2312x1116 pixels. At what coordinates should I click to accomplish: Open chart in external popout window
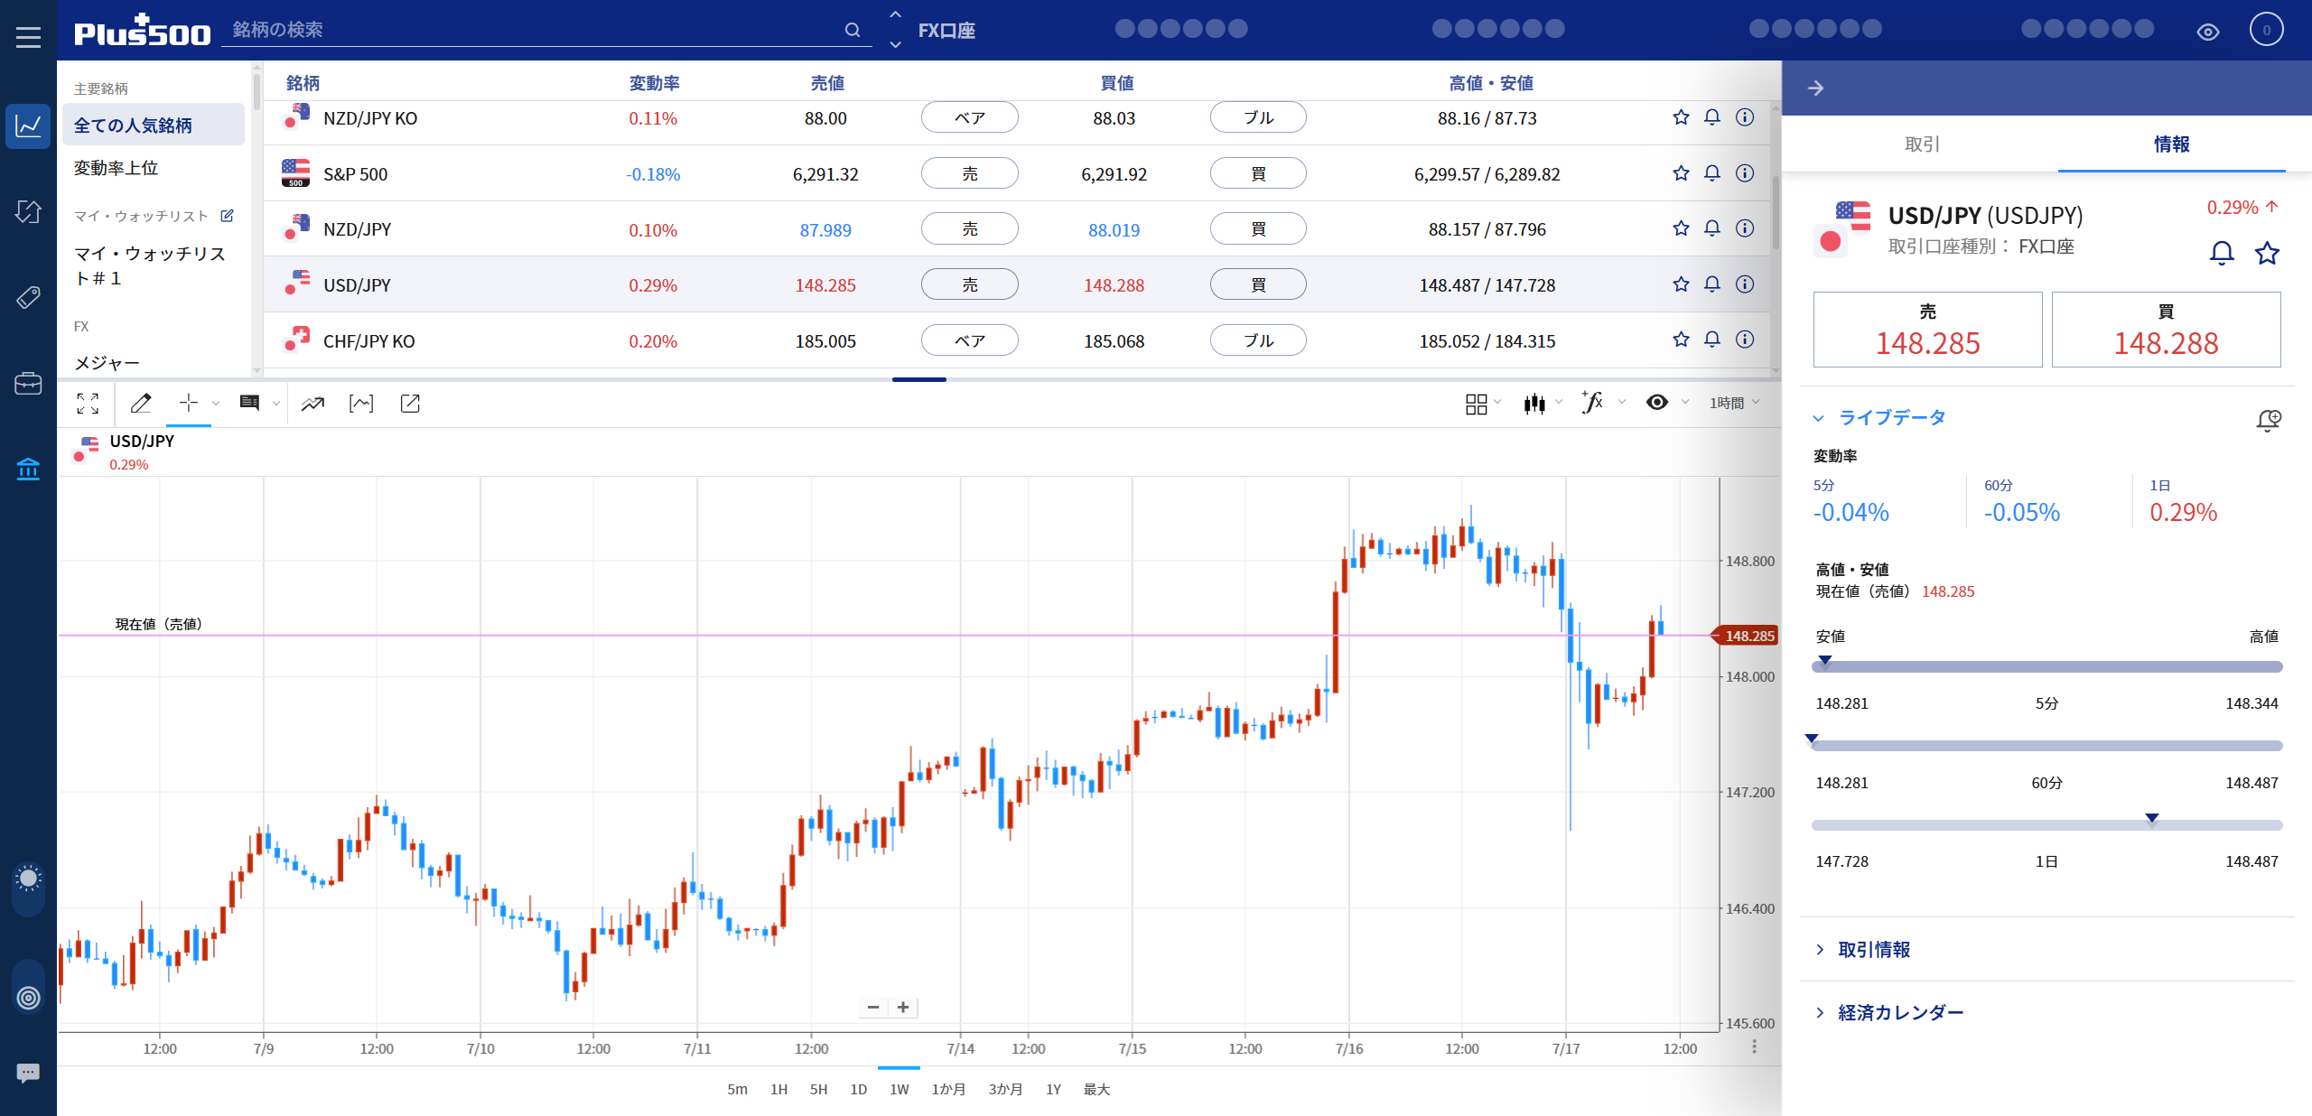click(x=410, y=404)
